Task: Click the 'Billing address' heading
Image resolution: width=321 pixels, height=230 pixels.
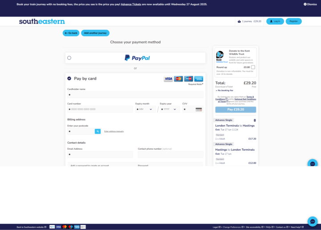Action: tap(76, 119)
